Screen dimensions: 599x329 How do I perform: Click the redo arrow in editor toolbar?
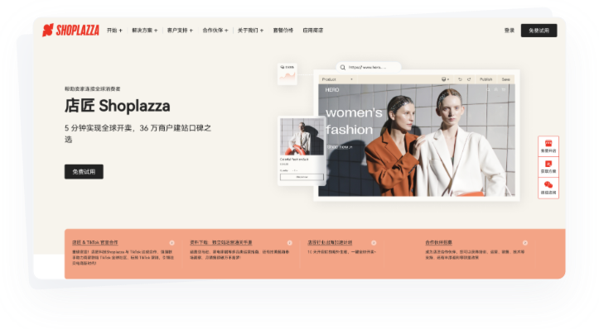point(469,79)
